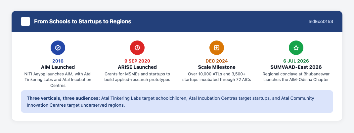Click the red clock icon for ARISE

pos(137,48)
